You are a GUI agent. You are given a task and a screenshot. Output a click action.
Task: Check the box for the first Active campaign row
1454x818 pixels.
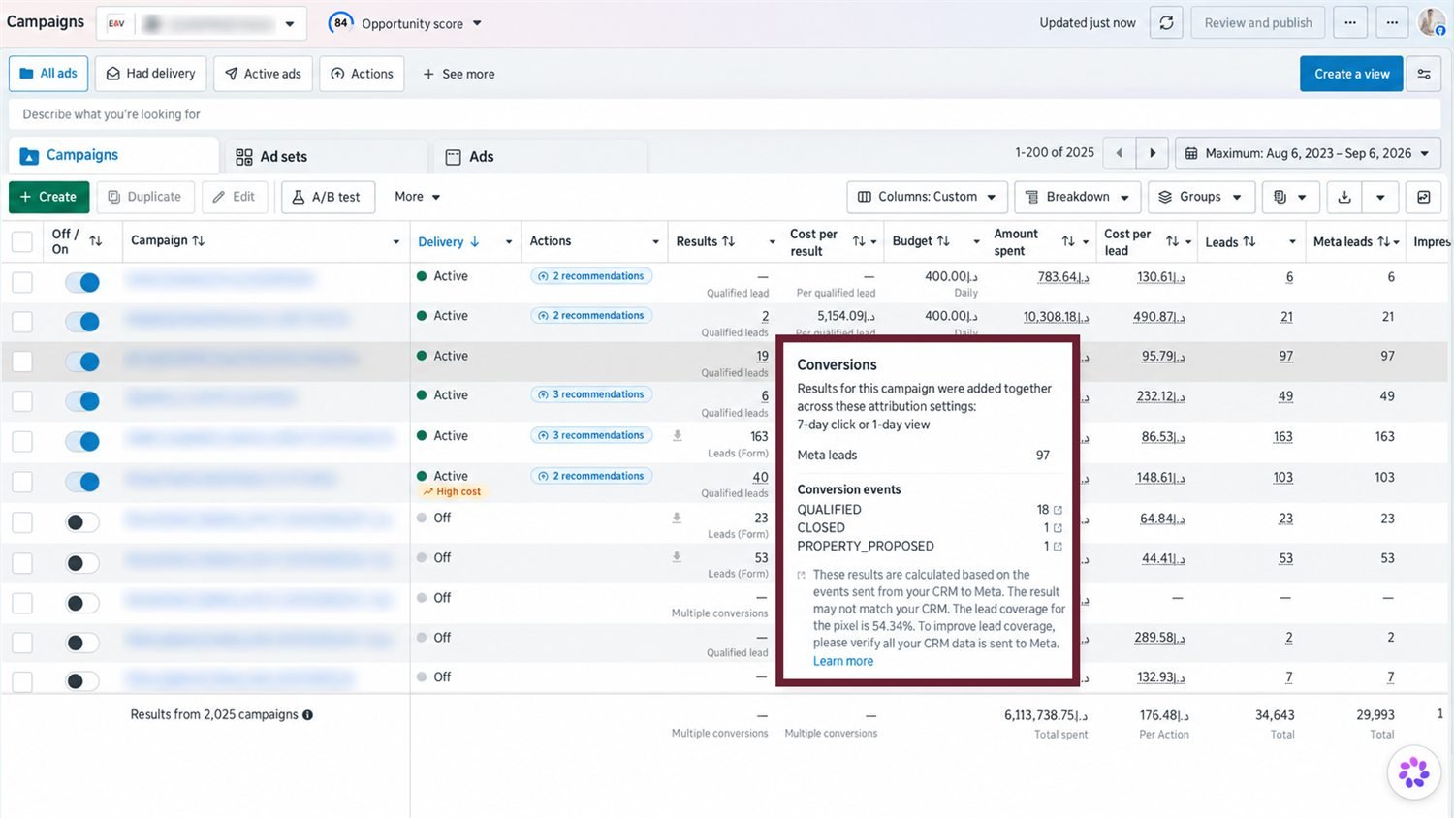tap(21, 282)
